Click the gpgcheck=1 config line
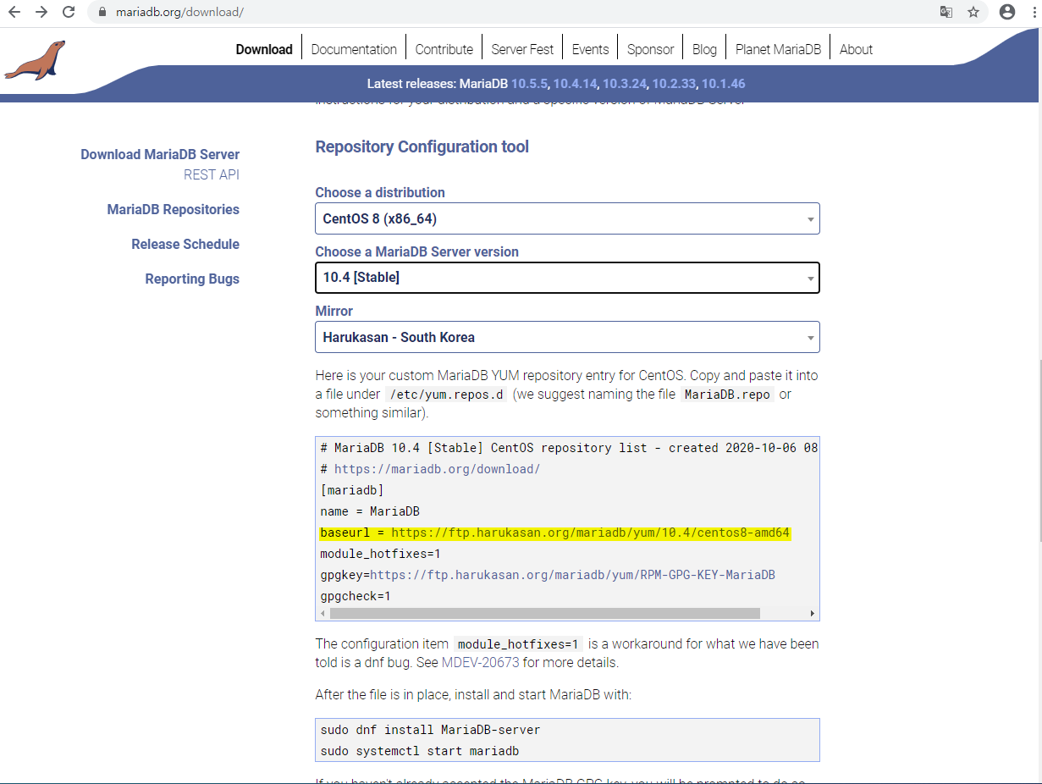Viewport: 1042px width, 784px height. point(356,596)
